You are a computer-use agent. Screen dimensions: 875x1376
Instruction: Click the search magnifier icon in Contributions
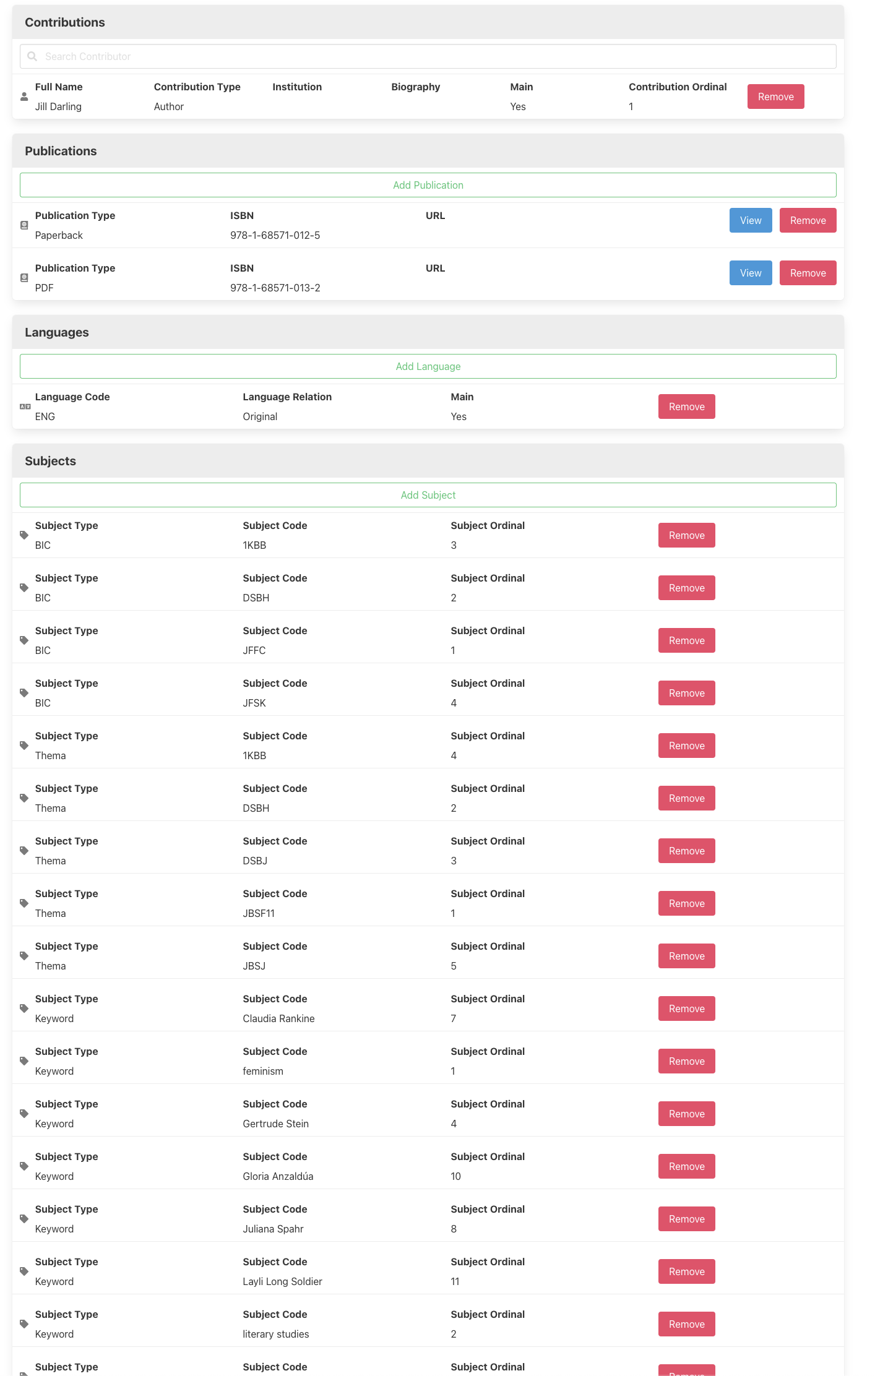click(x=32, y=56)
